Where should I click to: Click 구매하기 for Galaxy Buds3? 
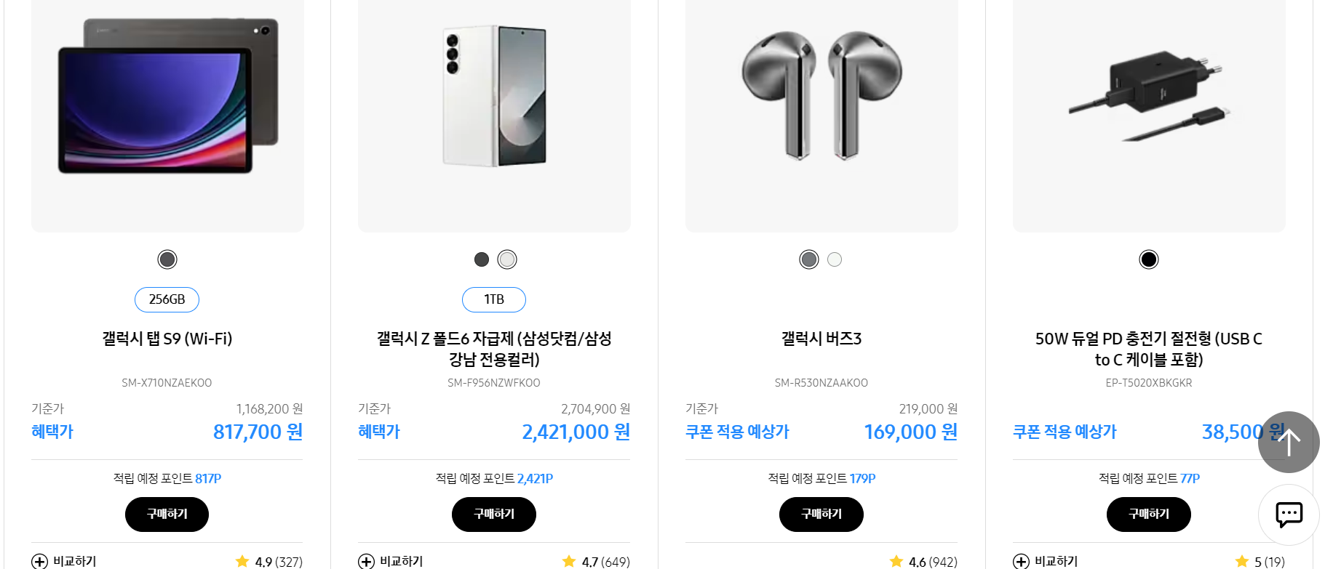[x=821, y=514]
